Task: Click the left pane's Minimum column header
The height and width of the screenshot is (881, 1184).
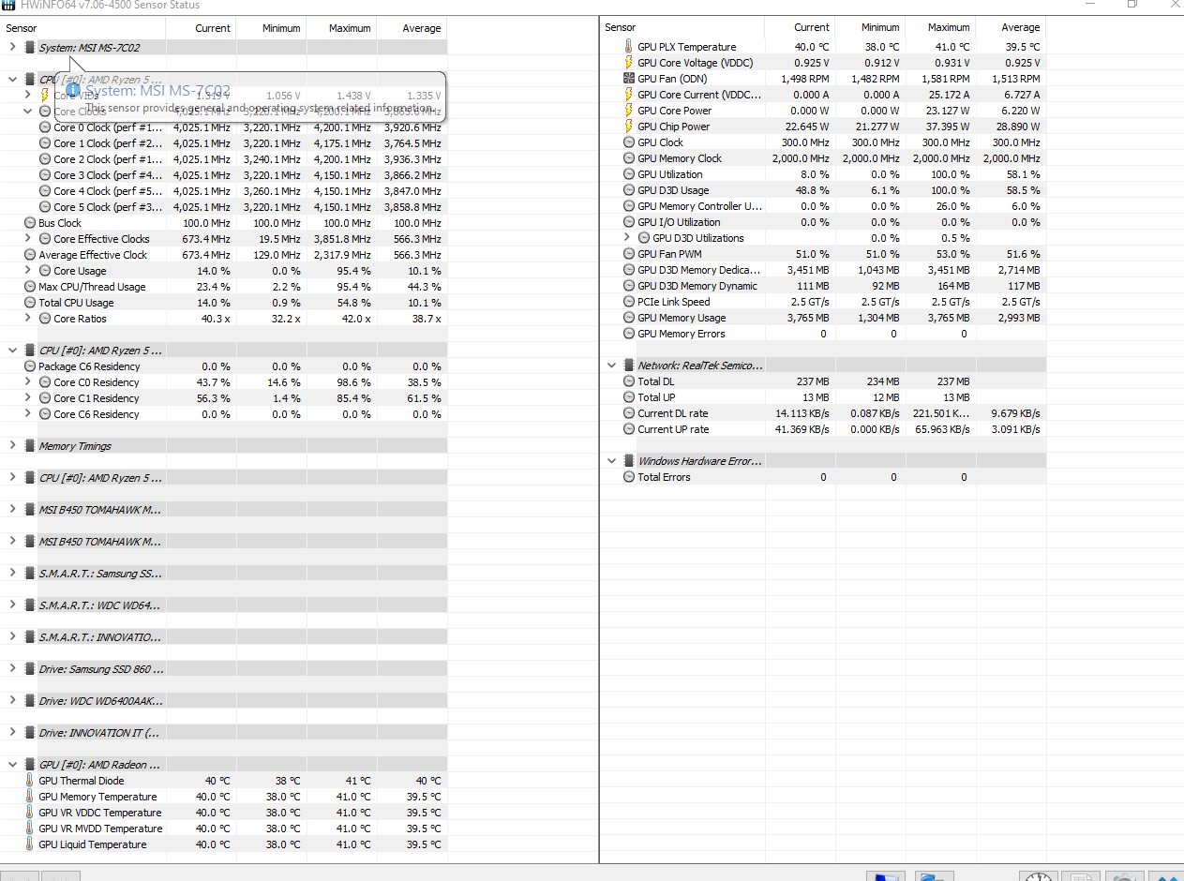Action: tap(271, 28)
